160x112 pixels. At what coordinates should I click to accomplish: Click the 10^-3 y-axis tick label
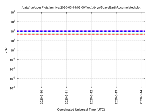pyautogui.click(x=12, y=78)
